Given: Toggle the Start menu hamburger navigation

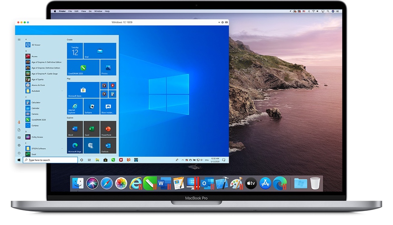Looking at the screenshot, I should coord(19,39).
